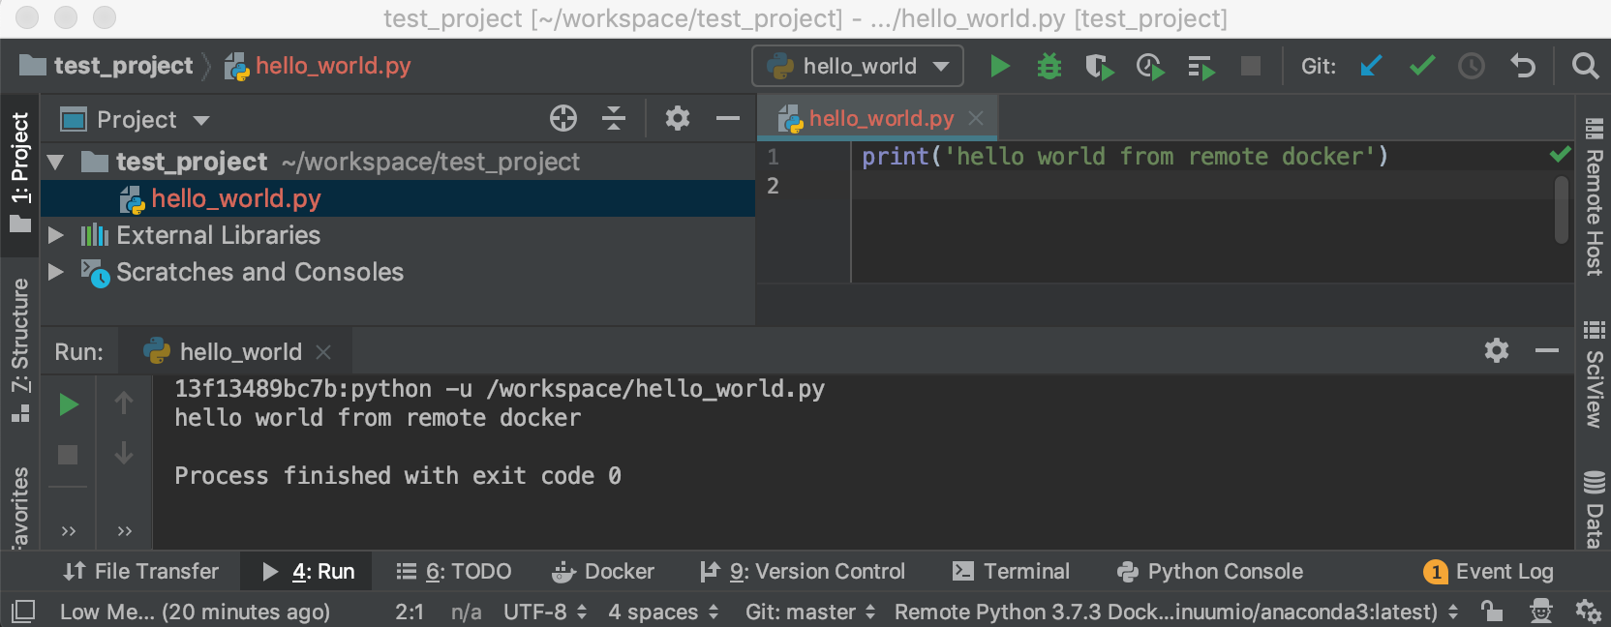The width and height of the screenshot is (1611, 627).
Task: Open the Event Log button
Action: pyautogui.click(x=1489, y=572)
